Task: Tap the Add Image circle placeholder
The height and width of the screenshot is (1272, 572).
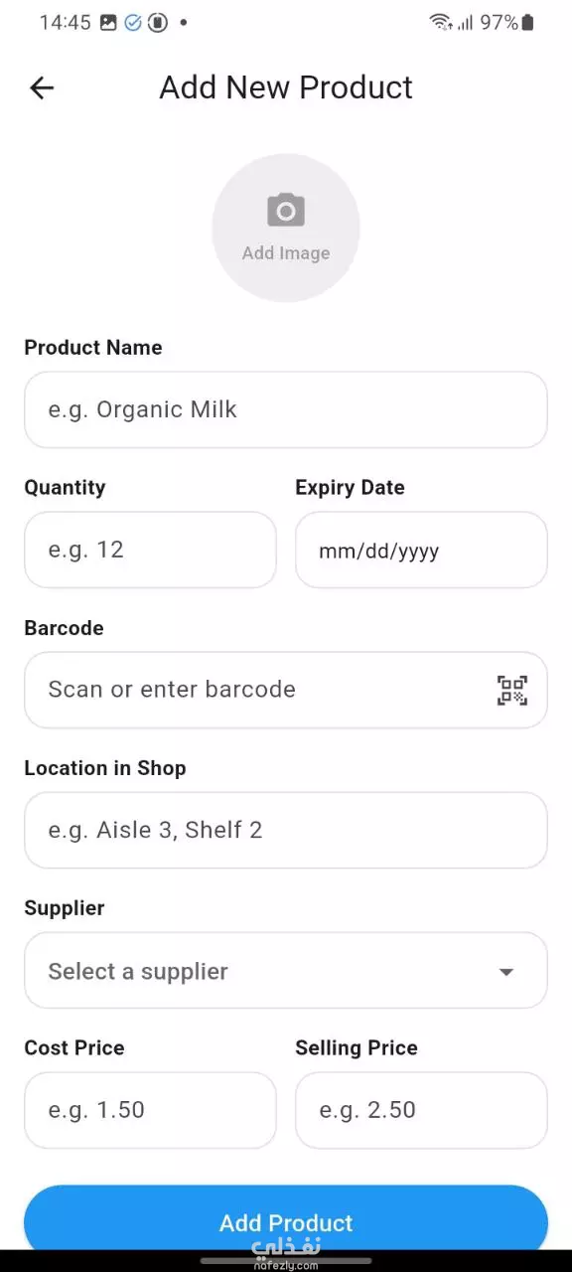Action: [286, 228]
